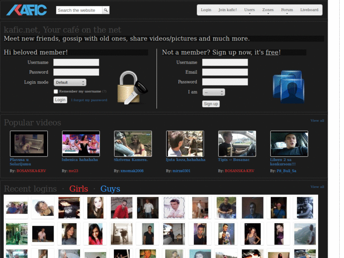344x258 pixels.
Task: Click the search magnifier button
Action: pyautogui.click(x=106, y=10)
